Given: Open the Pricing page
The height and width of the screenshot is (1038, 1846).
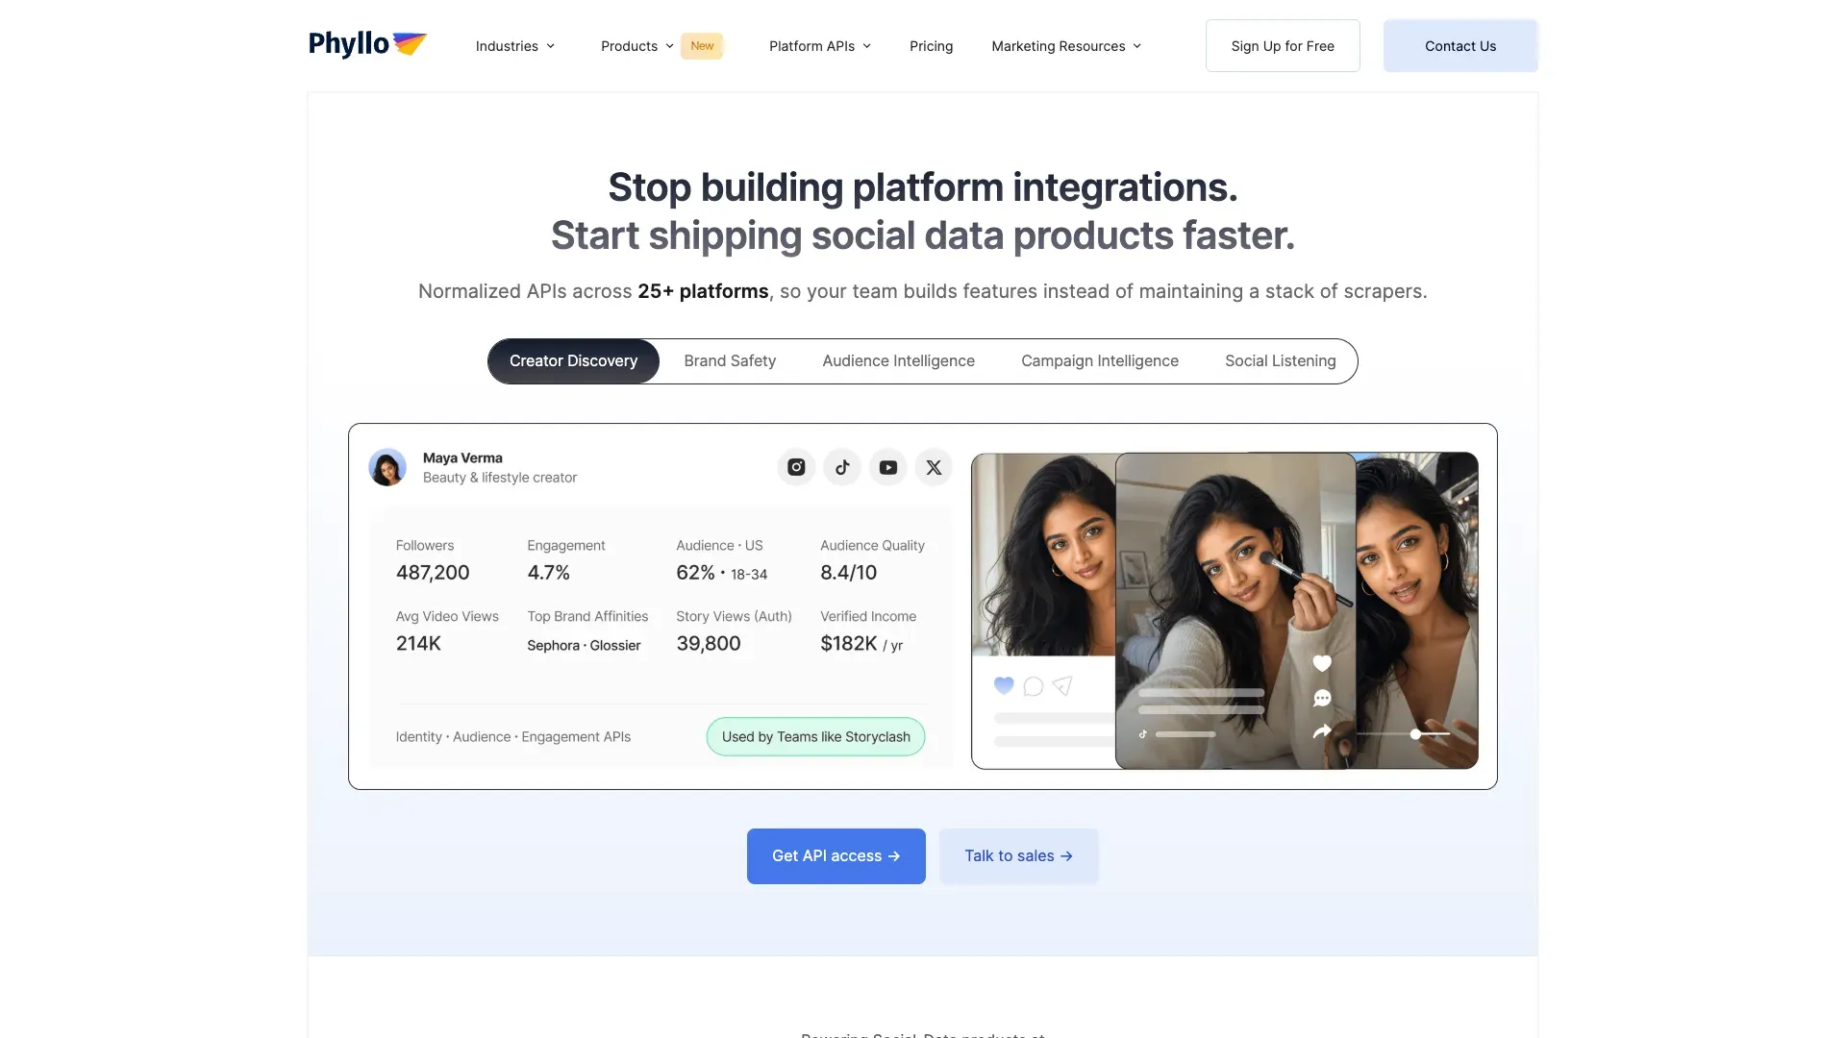Looking at the screenshot, I should point(931,46).
